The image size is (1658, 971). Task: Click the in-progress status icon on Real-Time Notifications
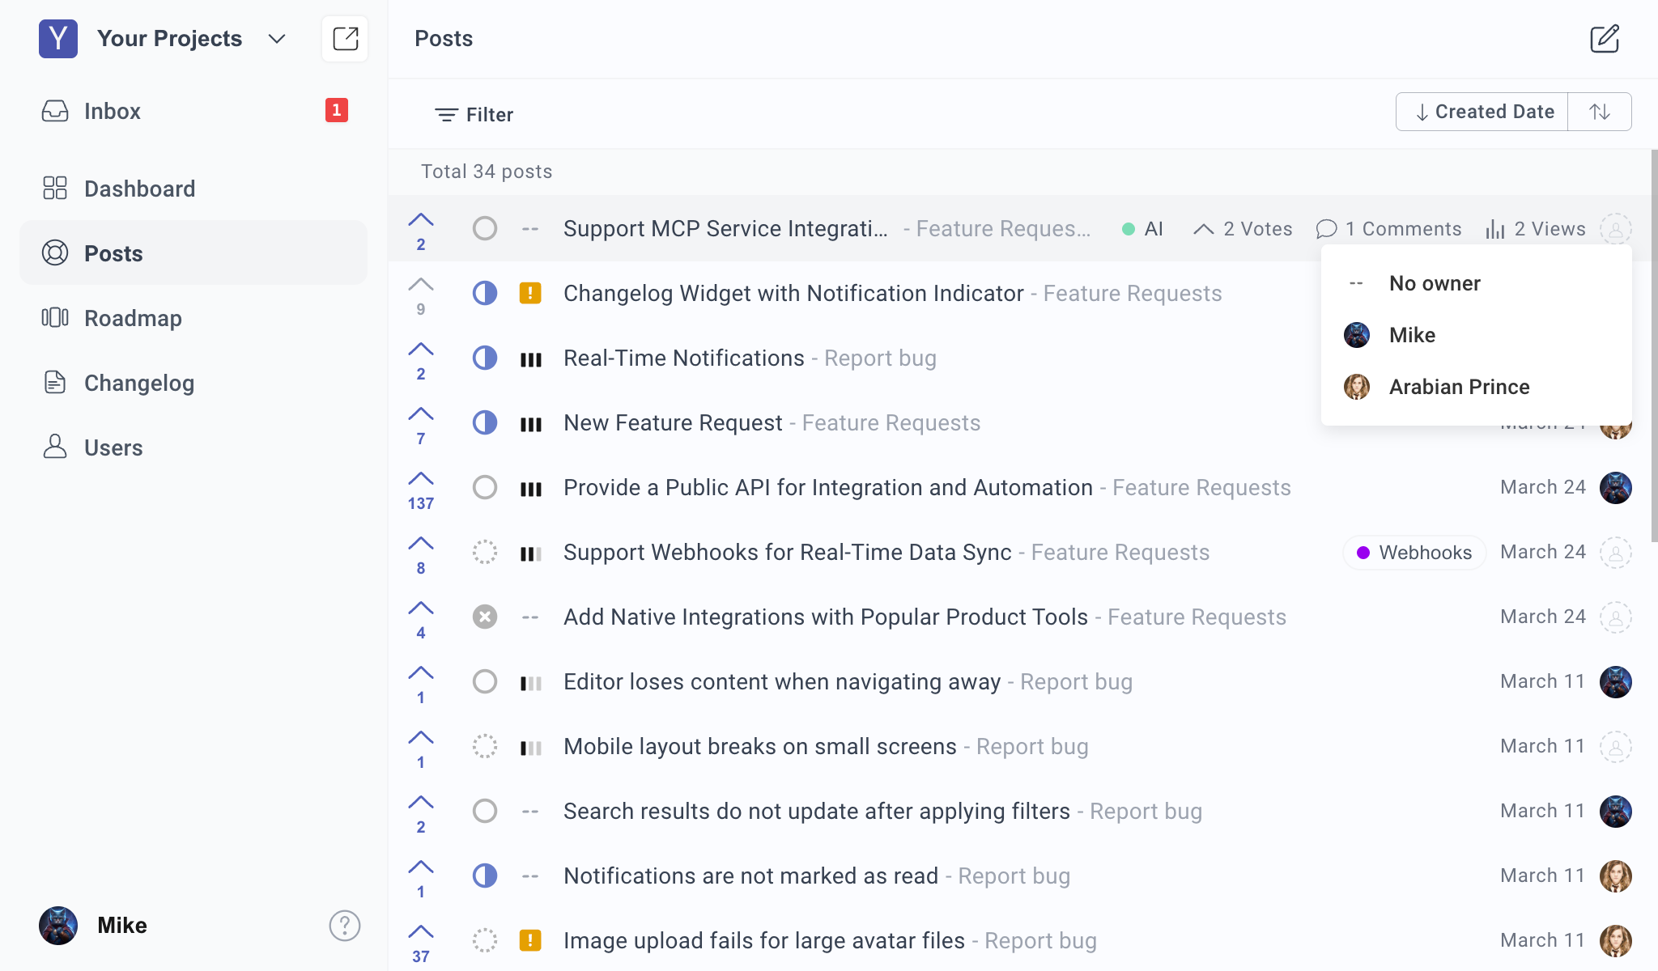click(x=485, y=358)
